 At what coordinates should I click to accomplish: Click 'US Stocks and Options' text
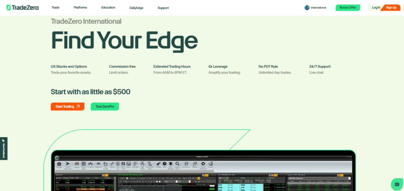[x=69, y=67]
